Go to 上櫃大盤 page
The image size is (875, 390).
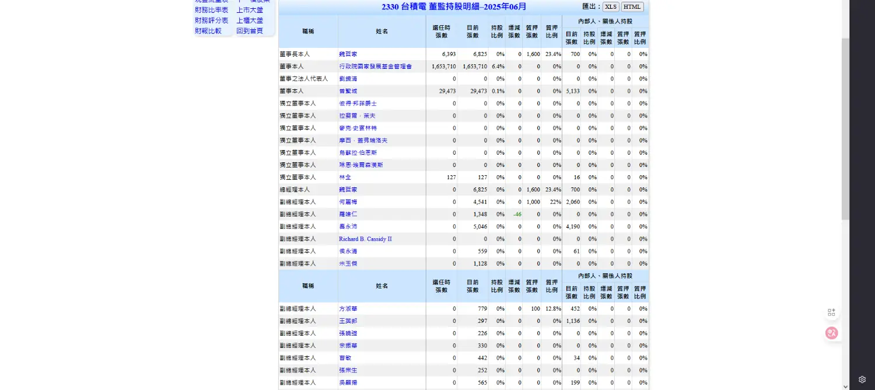click(250, 20)
